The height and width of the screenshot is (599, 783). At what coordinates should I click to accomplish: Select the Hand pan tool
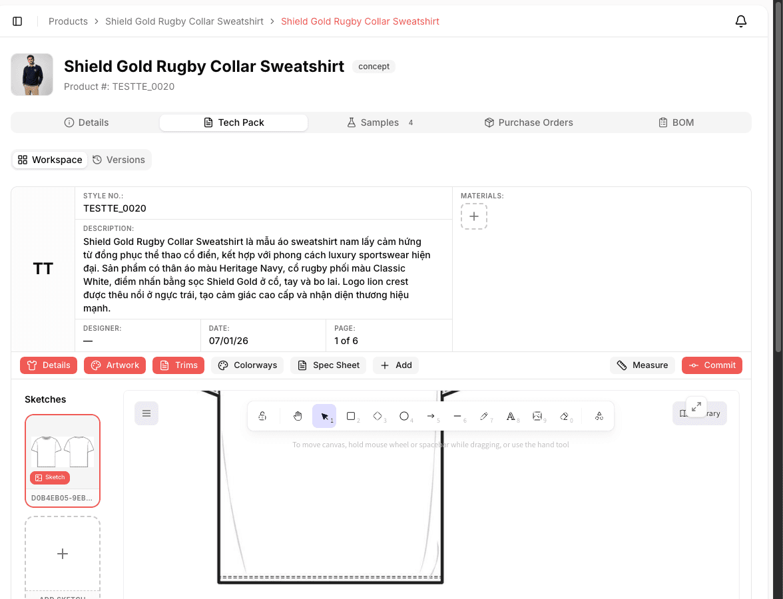tap(298, 416)
